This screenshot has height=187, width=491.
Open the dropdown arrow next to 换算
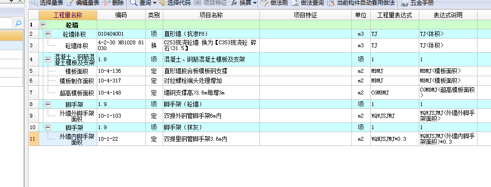(255, 3)
